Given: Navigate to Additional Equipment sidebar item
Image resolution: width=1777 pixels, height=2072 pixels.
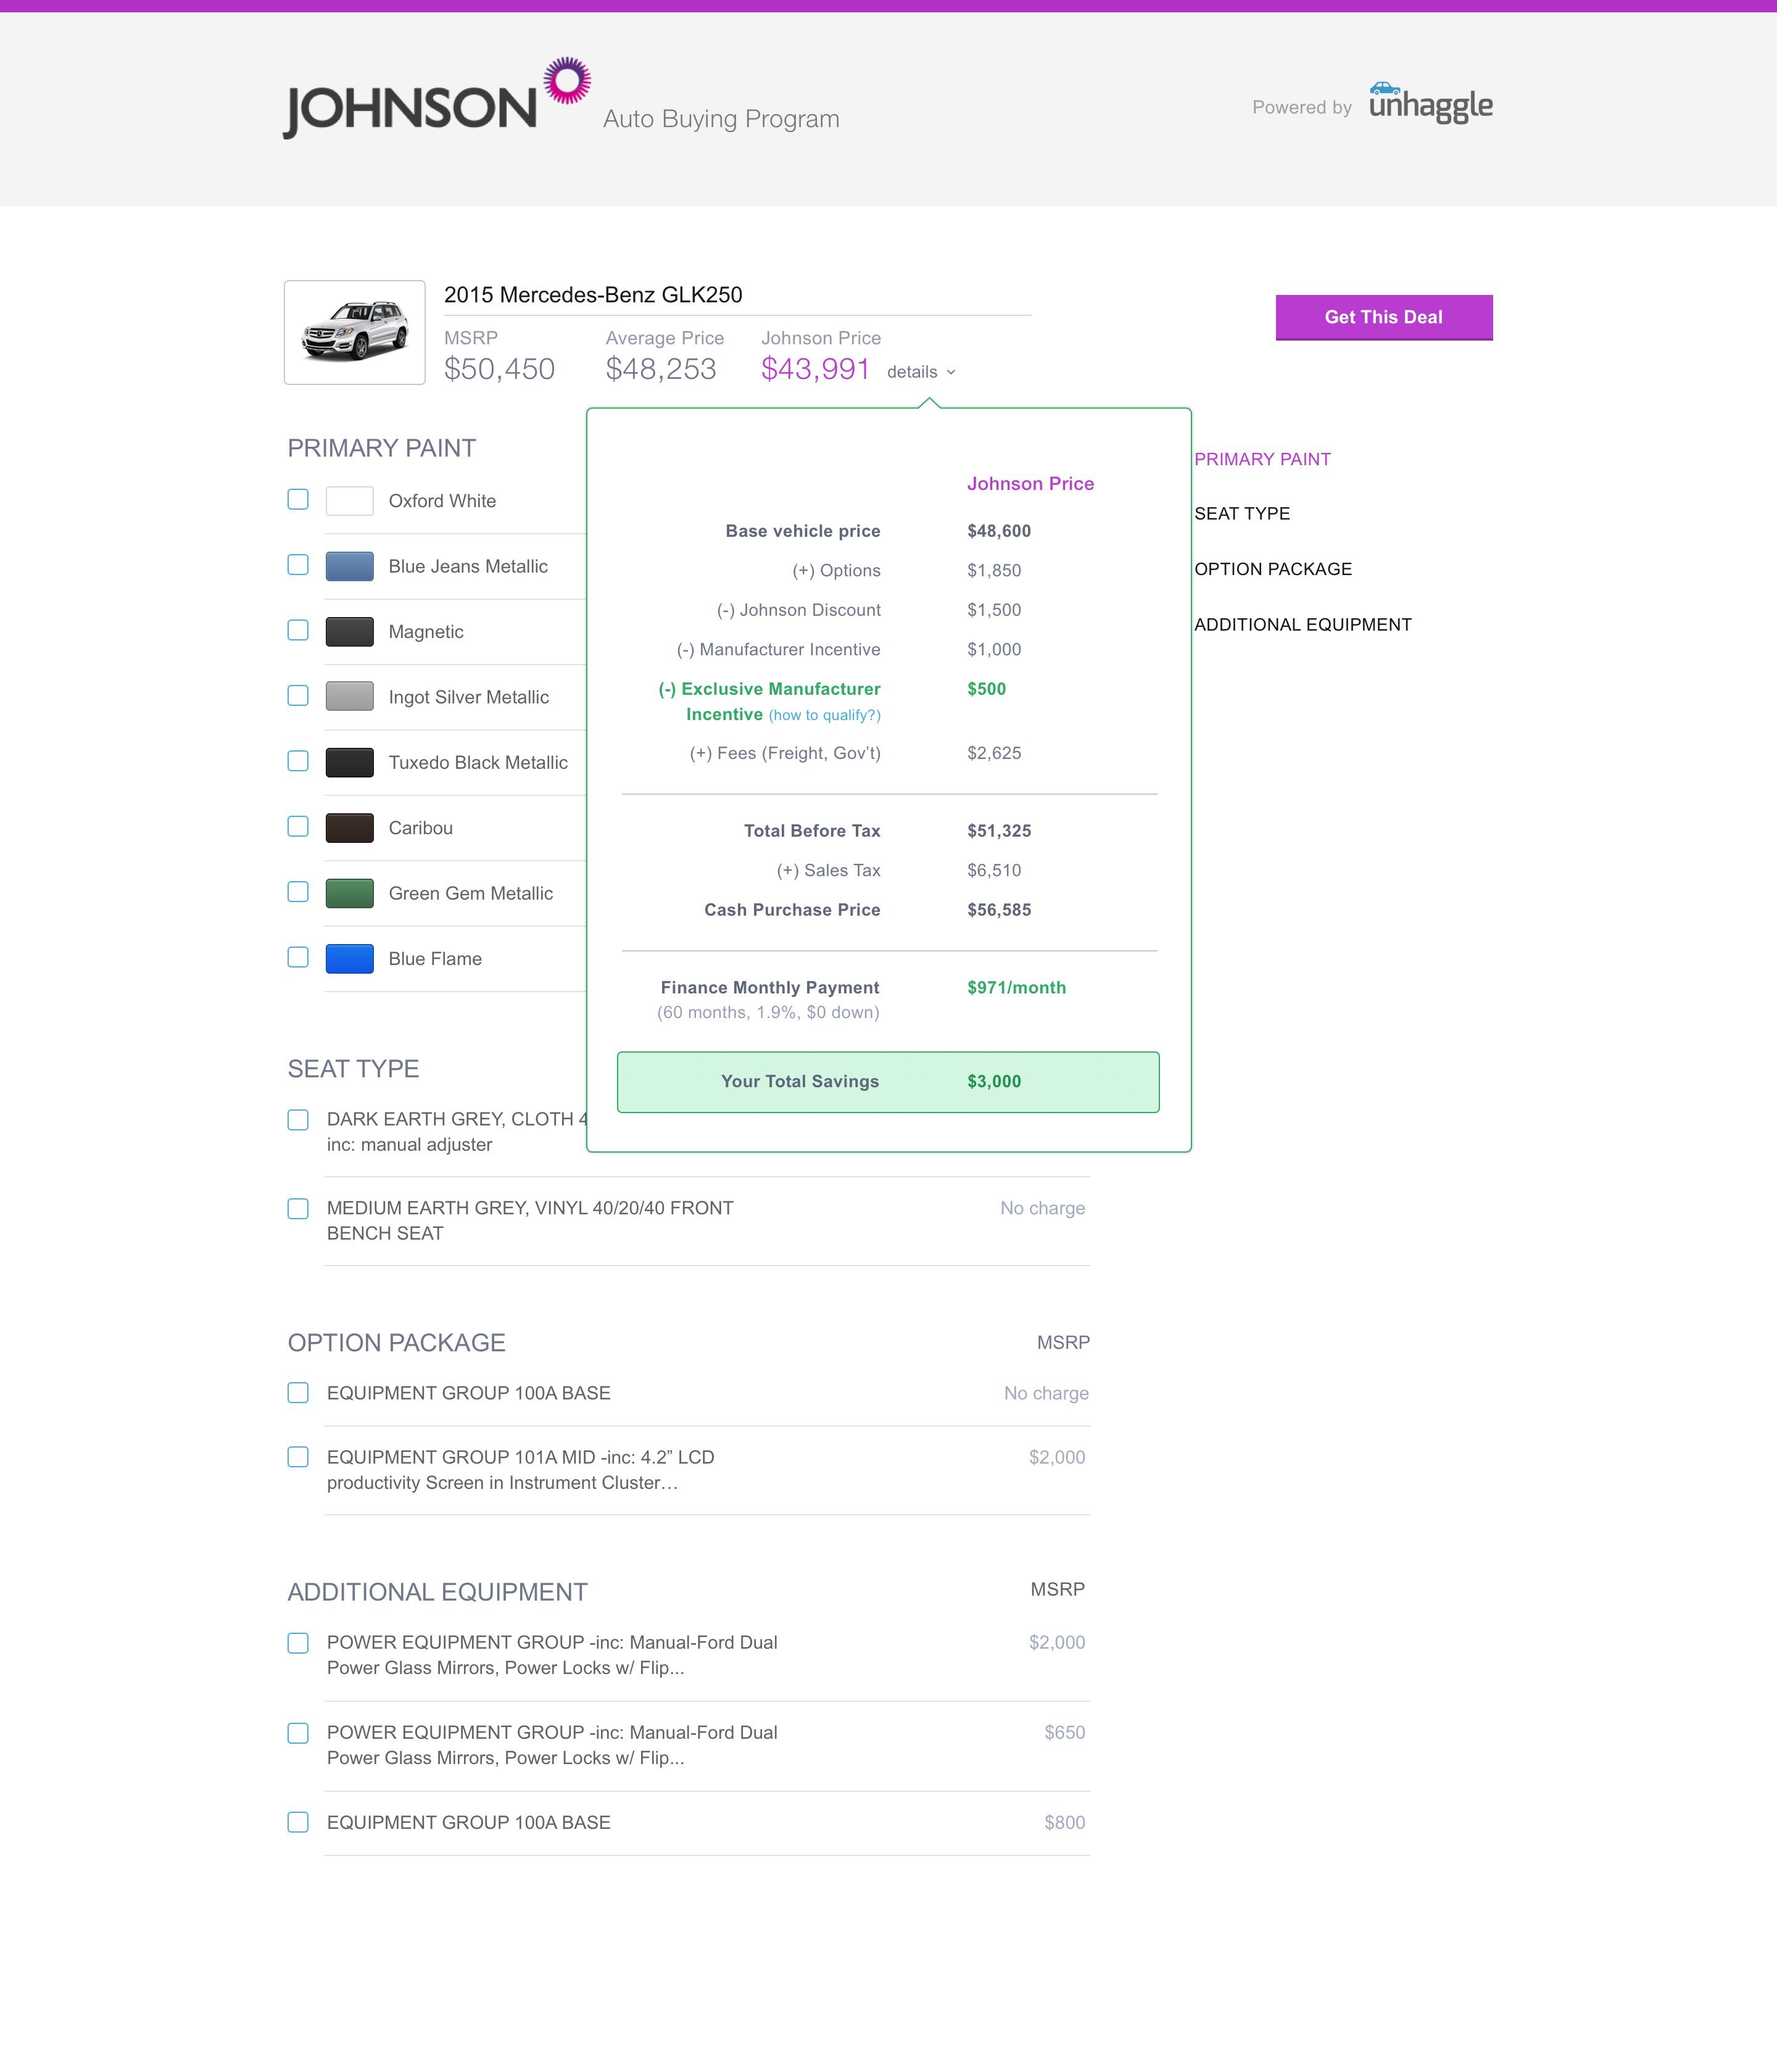Looking at the screenshot, I should [1302, 625].
